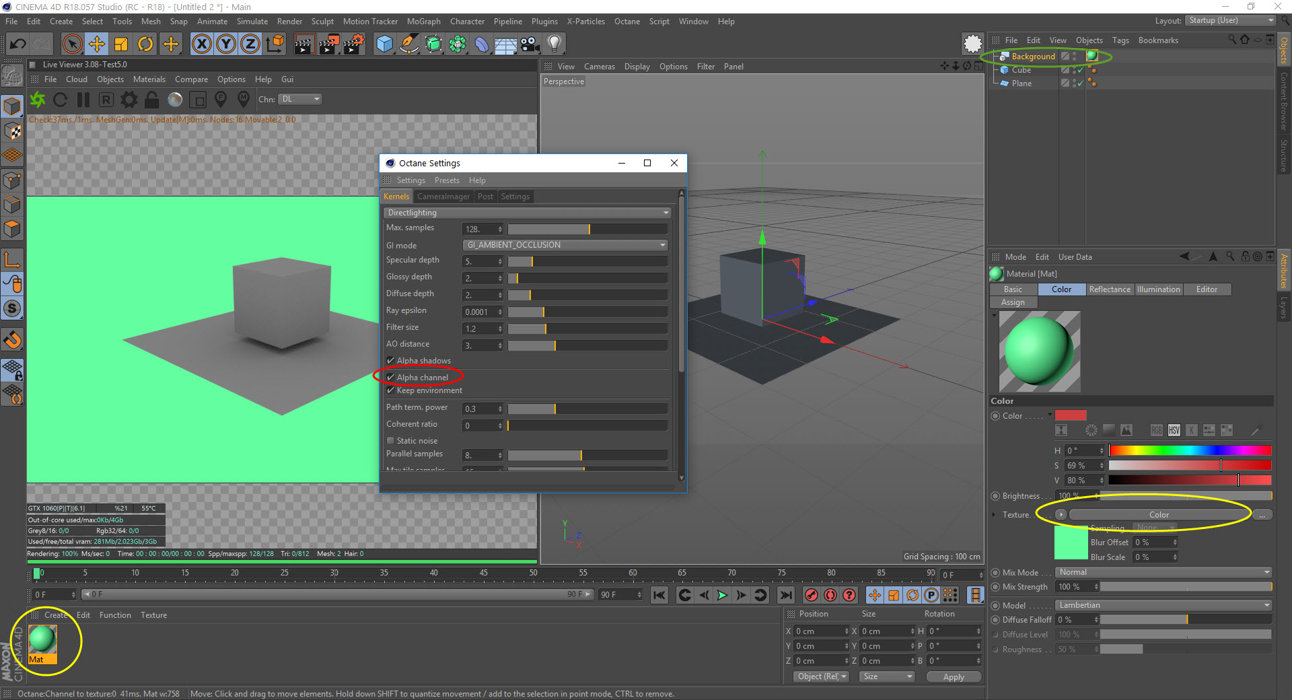
Task: Open the spline Pen tool
Action: 409,44
